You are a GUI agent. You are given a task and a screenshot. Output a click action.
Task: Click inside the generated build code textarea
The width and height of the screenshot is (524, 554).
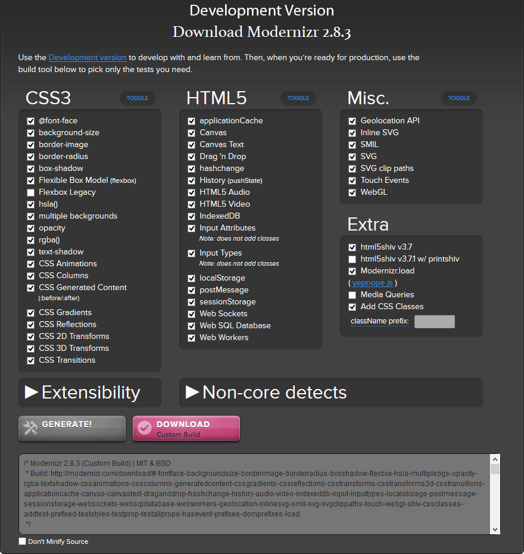click(254, 494)
